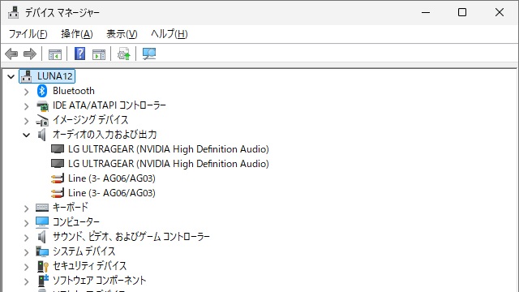Image resolution: width=519 pixels, height=292 pixels.
Task: Open the ファイル(F) menu
Action: (28, 34)
